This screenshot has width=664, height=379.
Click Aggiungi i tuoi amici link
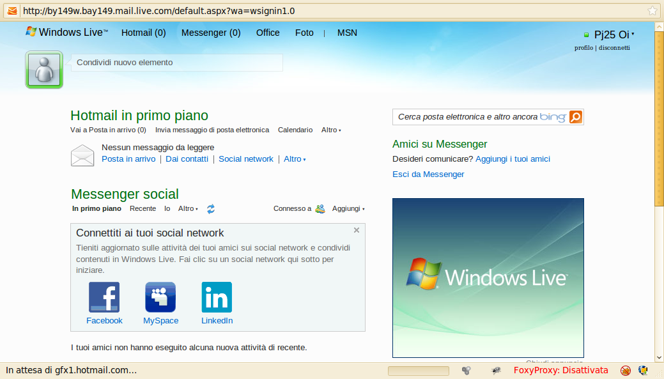[x=513, y=159]
